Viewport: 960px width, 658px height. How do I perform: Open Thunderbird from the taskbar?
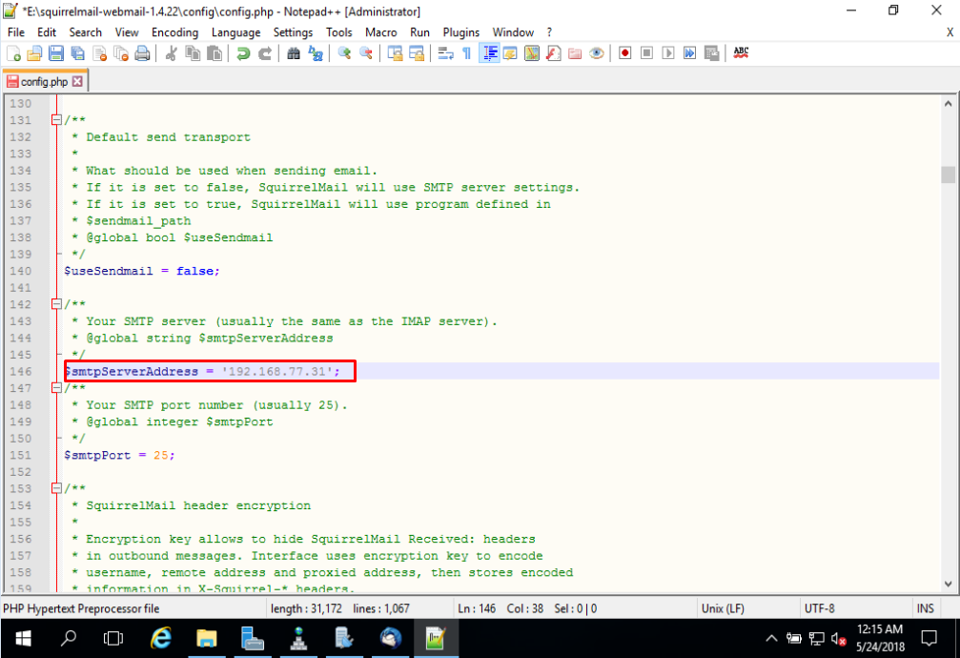[390, 638]
